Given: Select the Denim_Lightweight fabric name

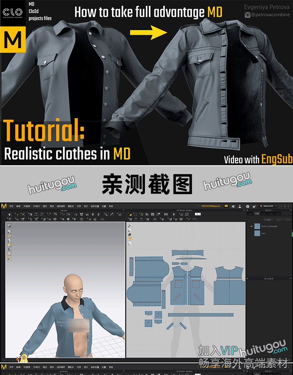Looking at the screenshot, I should [269, 226].
